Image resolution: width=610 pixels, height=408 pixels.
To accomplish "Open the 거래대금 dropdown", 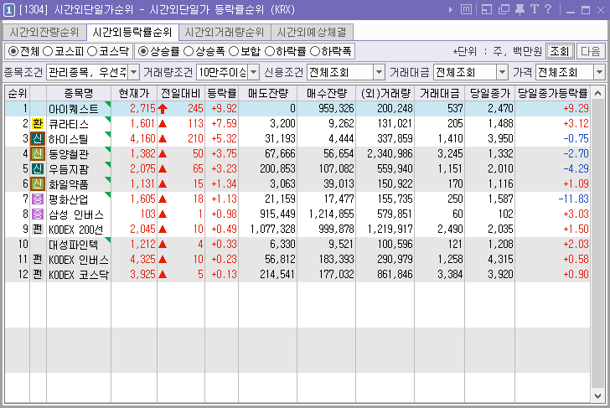I will (503, 72).
